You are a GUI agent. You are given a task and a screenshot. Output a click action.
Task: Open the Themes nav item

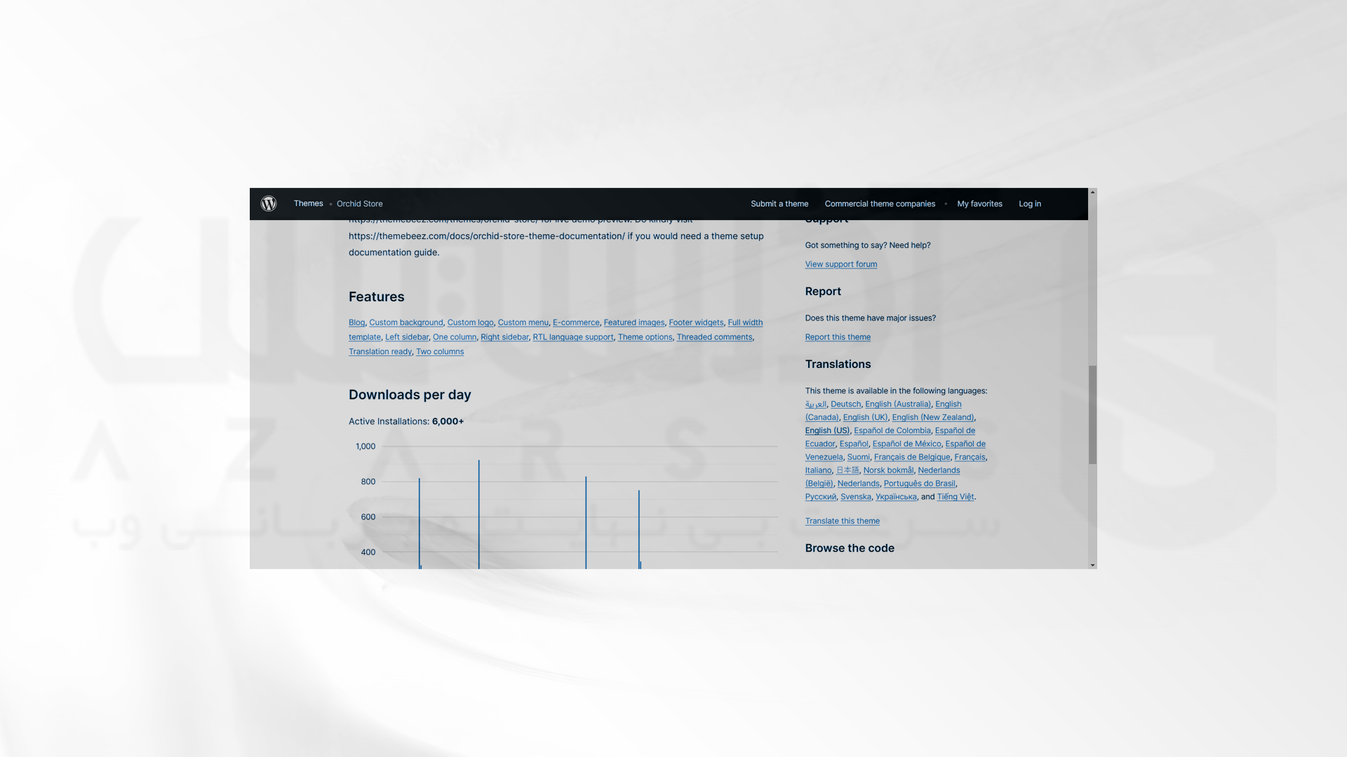[x=308, y=204]
